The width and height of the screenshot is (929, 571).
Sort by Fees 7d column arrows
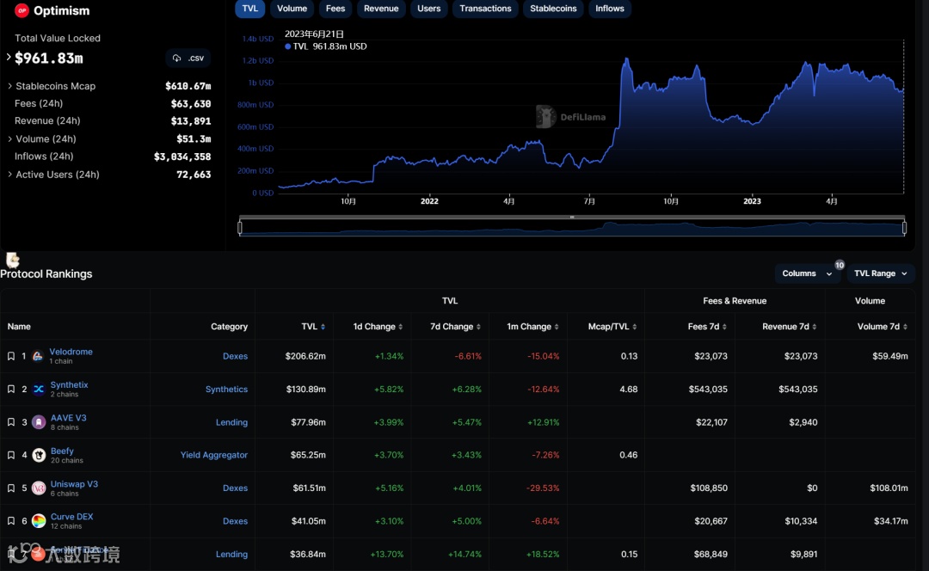(x=724, y=327)
